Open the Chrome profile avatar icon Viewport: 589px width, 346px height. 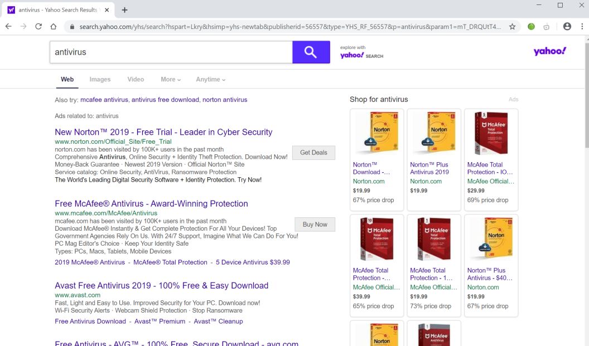click(567, 26)
